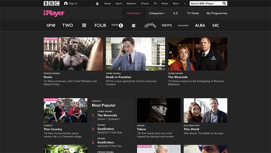Click the Death in Paradise title

(x=118, y=77)
